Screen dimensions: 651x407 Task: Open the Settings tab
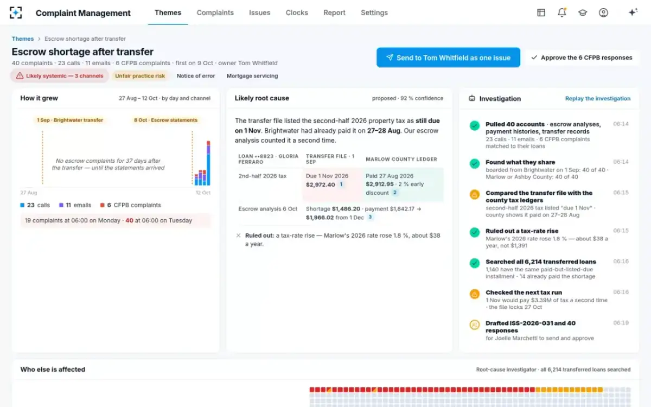click(x=374, y=12)
